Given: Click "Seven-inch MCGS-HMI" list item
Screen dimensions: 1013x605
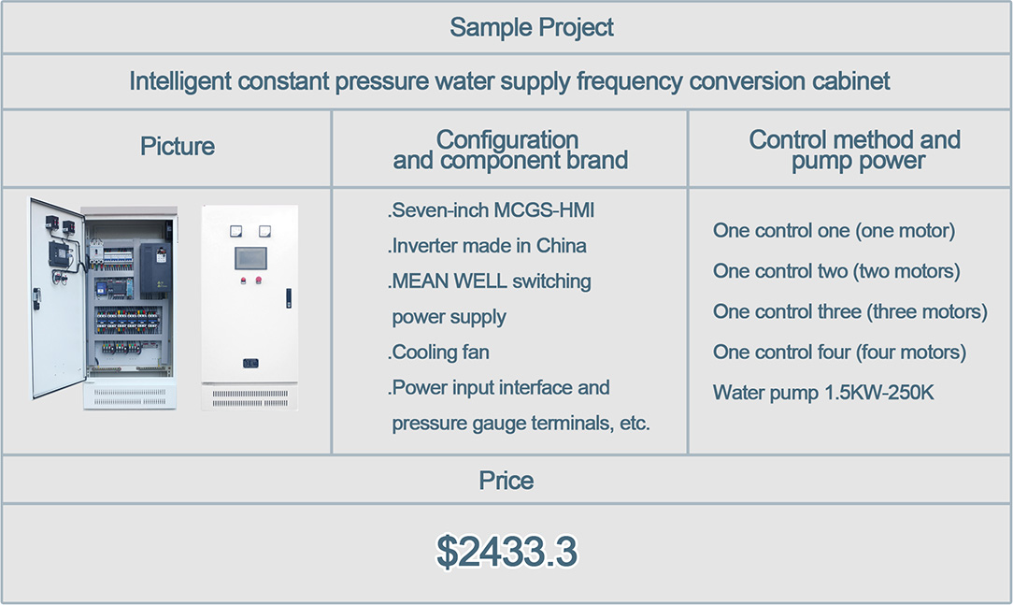Looking at the screenshot, I should [492, 210].
